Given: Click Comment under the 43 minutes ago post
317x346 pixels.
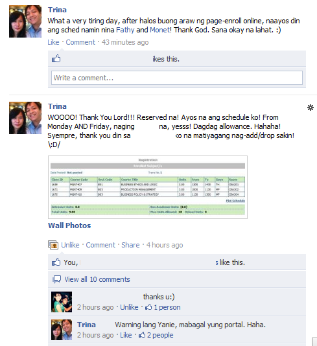Looking at the screenshot, I should tap(80, 42).
